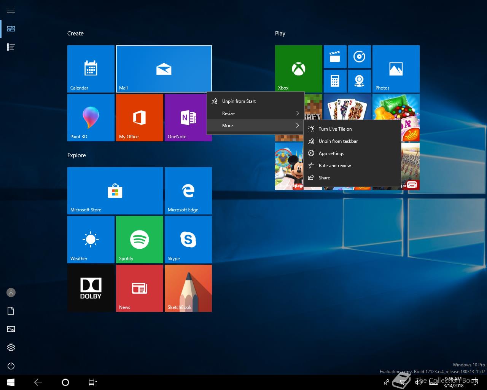Viewport: 487px width, 390px height.
Task: Select Unpin from Start
Action: tap(255, 101)
